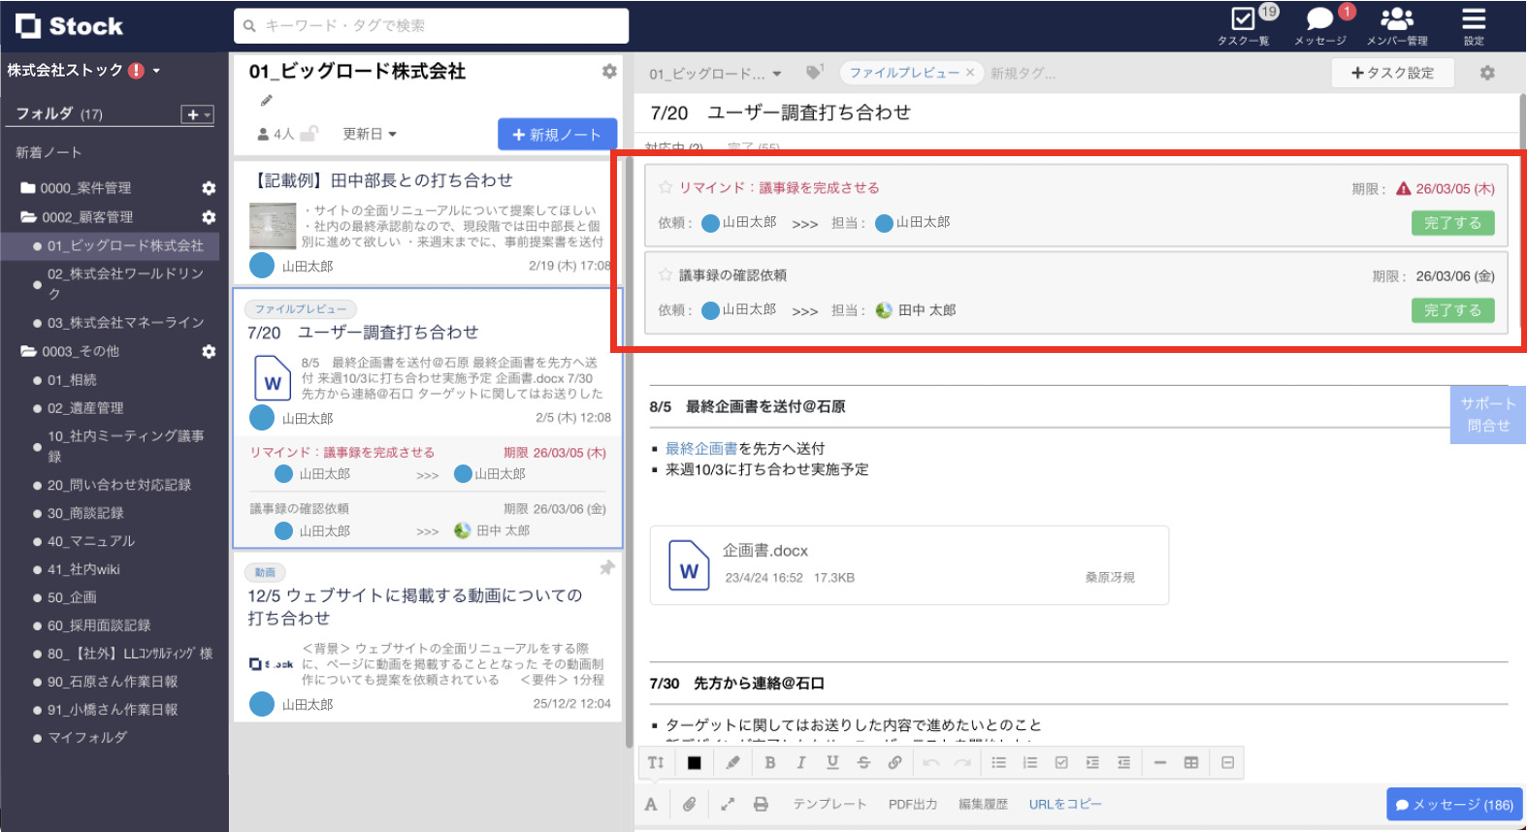Click PDF出力 in bottom bar
The height and width of the screenshot is (832, 1527).
[x=913, y=804]
